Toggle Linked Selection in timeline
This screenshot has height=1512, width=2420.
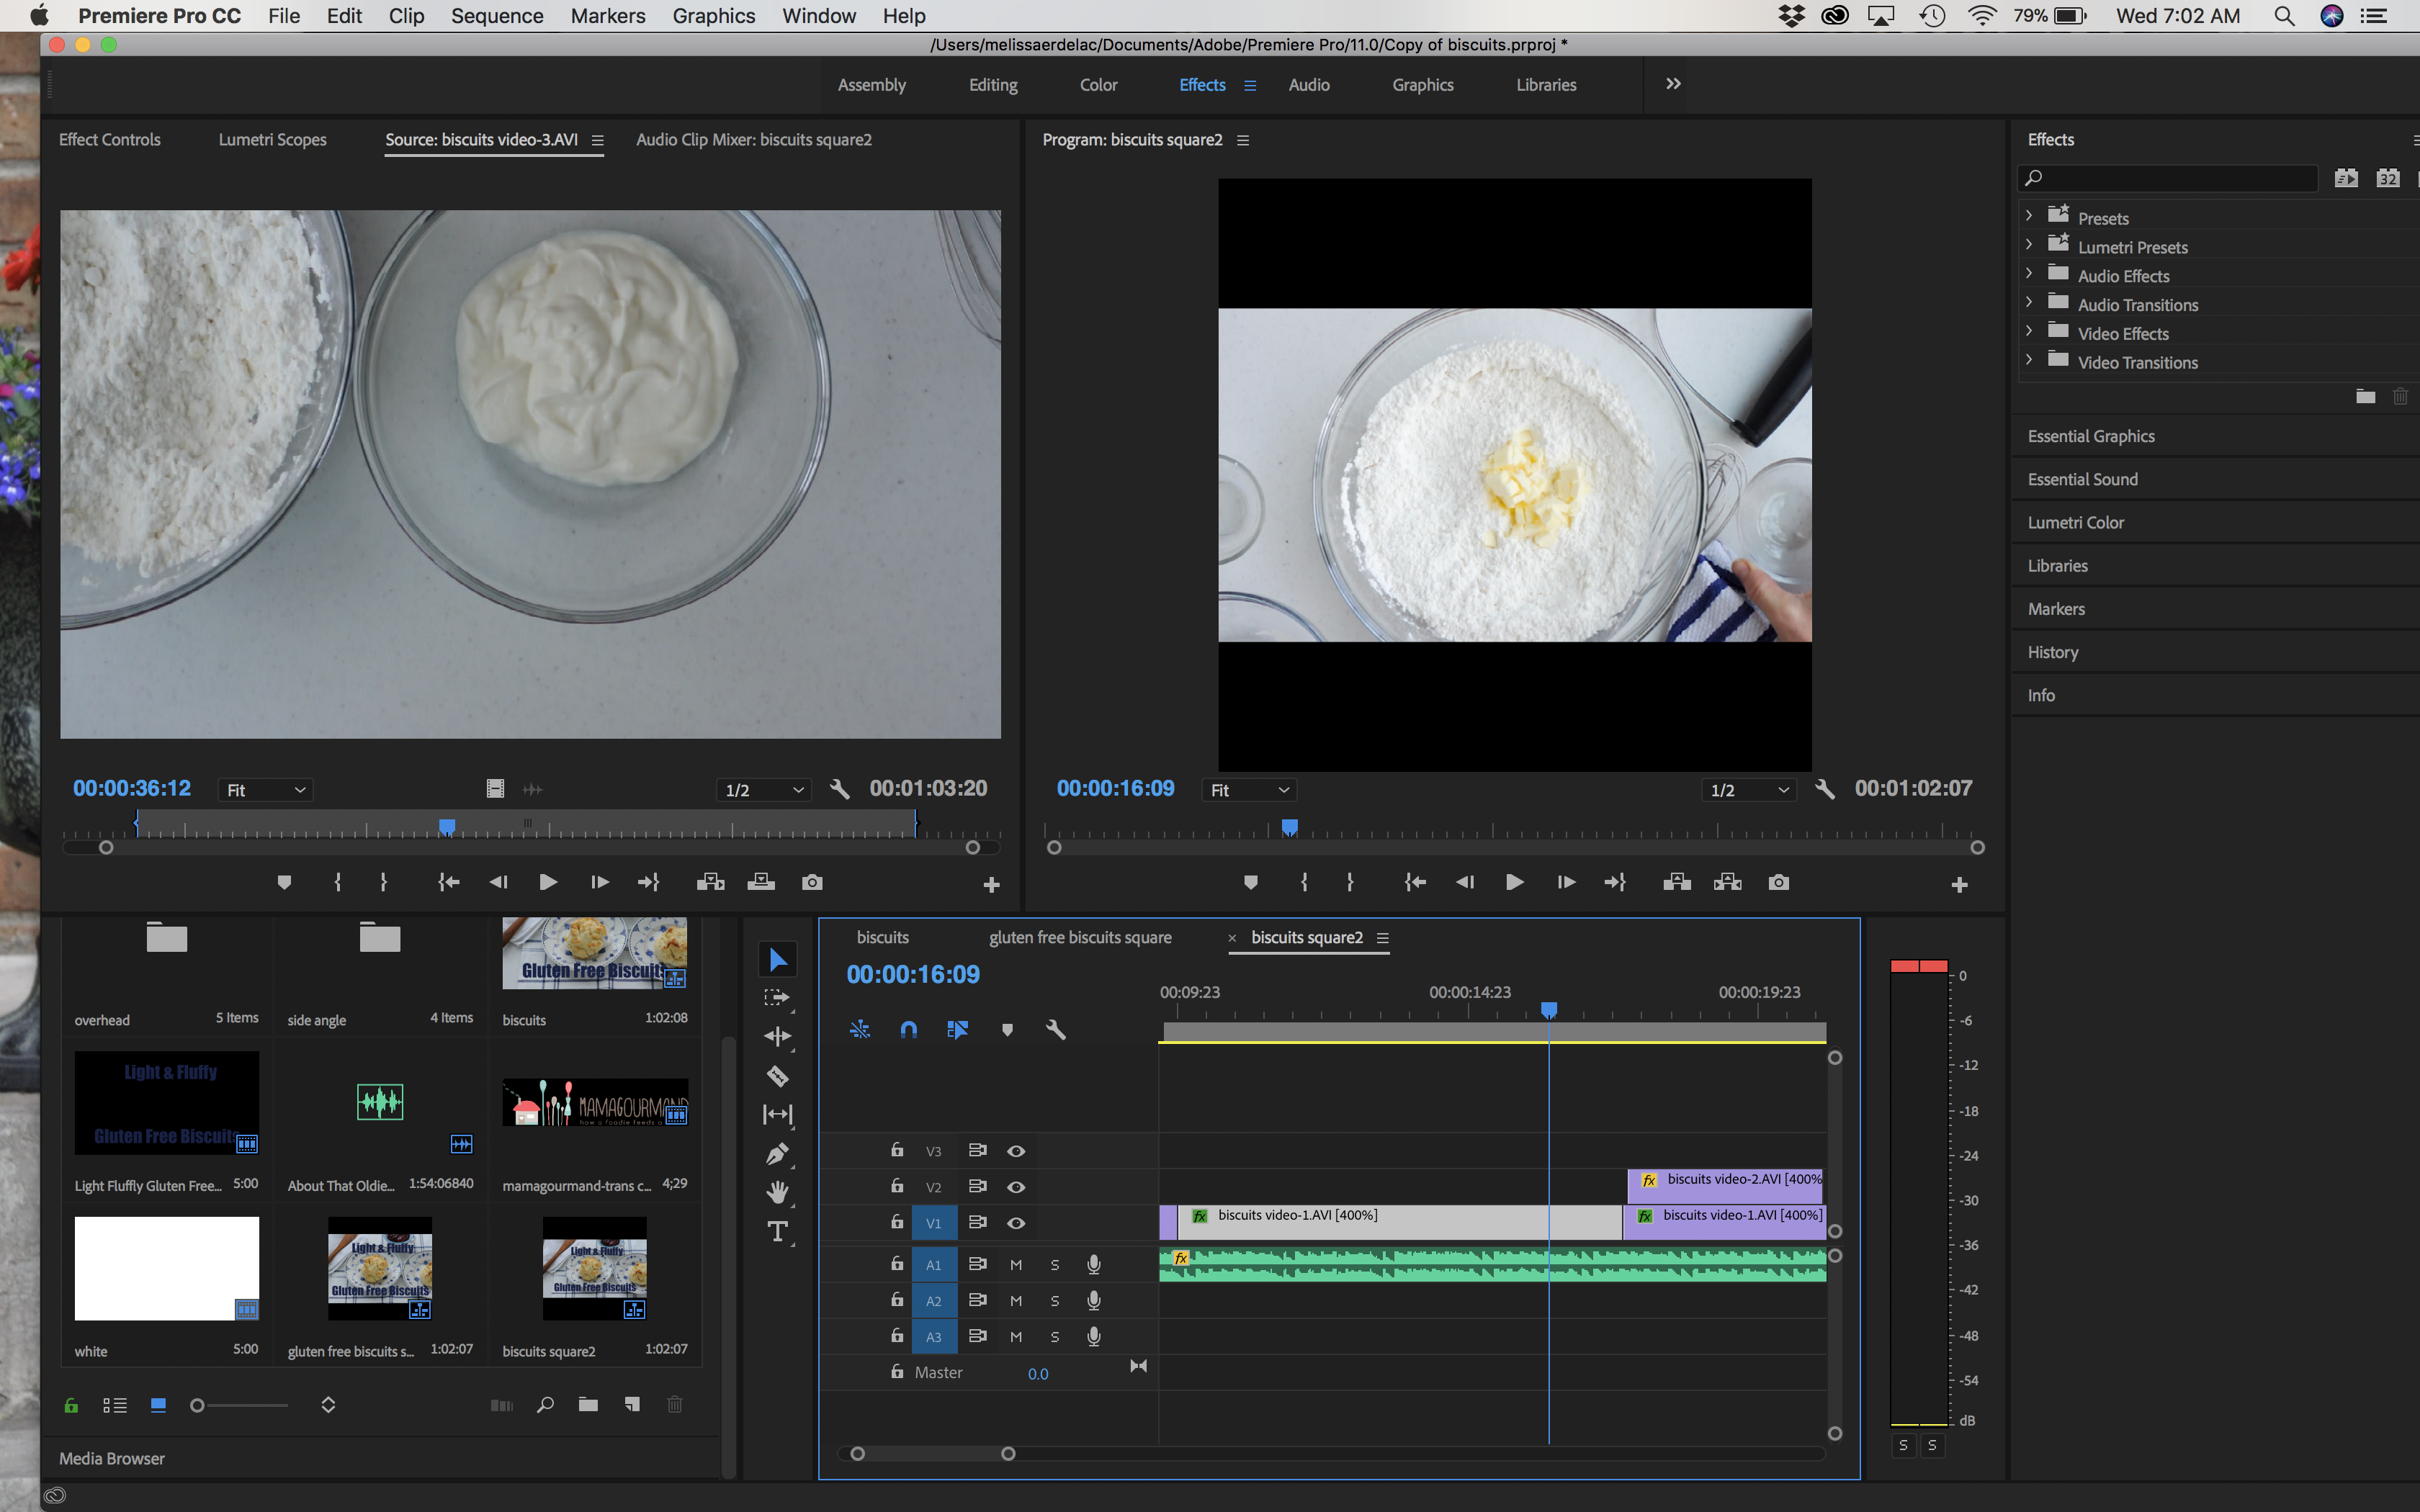[957, 1029]
